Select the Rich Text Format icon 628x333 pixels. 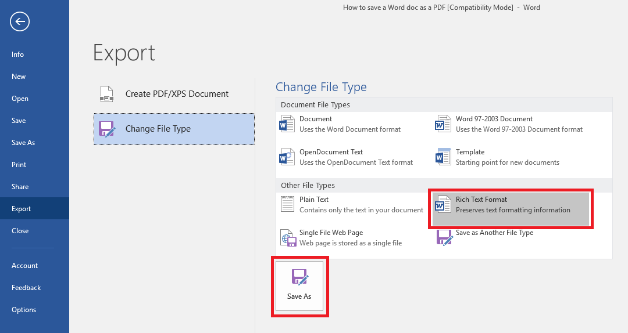pos(444,204)
